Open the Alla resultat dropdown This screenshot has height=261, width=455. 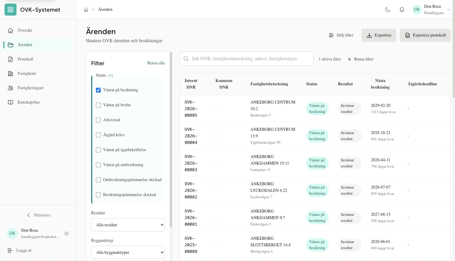click(x=128, y=225)
